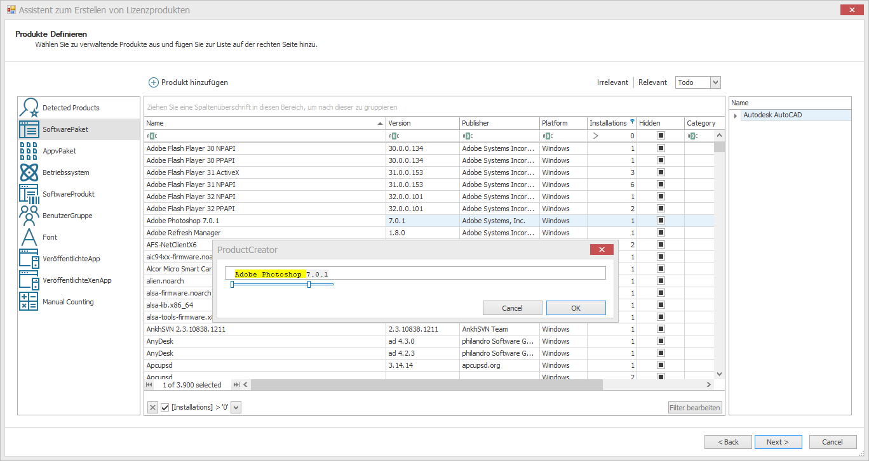
Task: Click the Relevant filter option
Action: point(652,82)
